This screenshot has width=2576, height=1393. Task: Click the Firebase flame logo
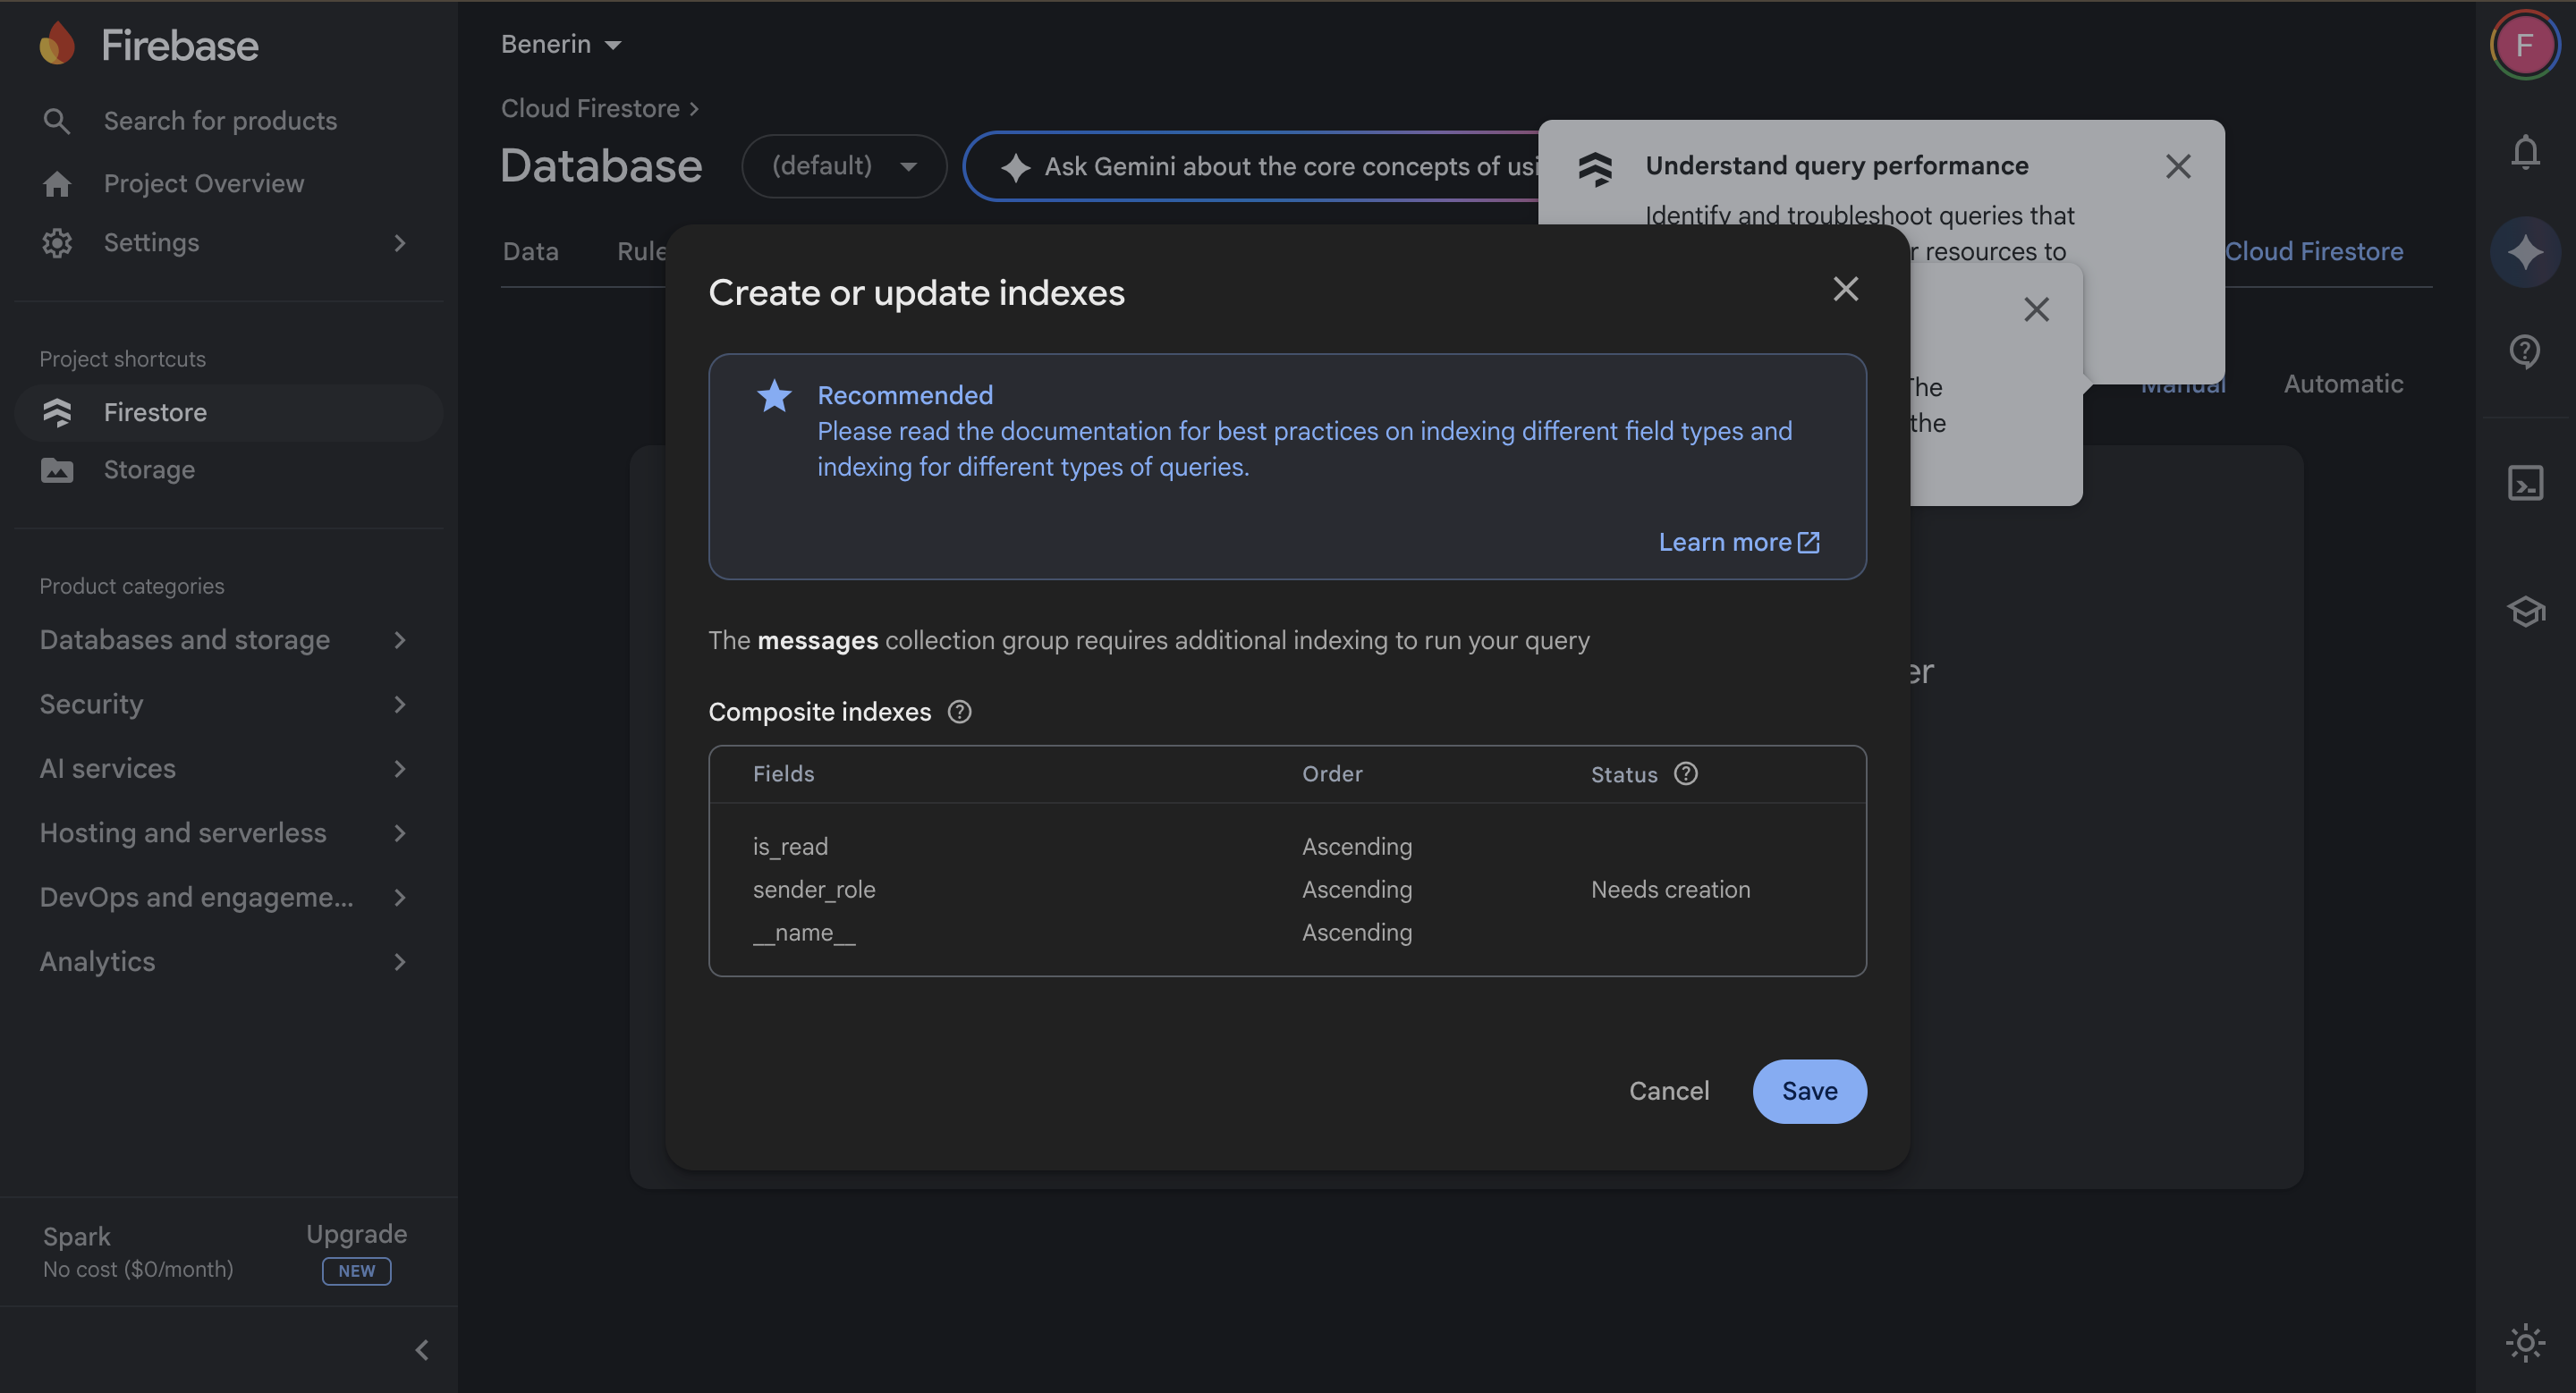pos(57,44)
